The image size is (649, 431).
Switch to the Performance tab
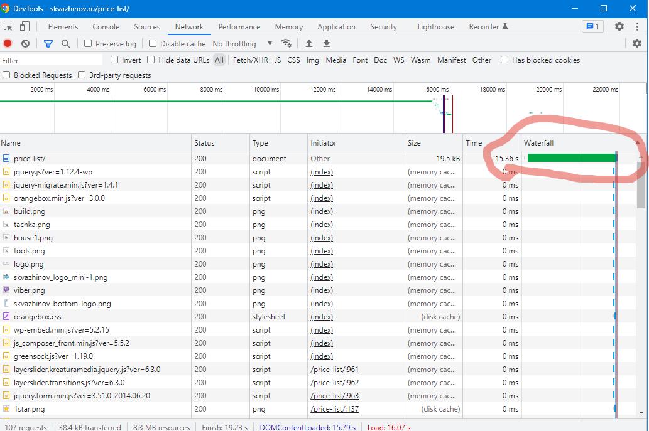pyautogui.click(x=239, y=27)
